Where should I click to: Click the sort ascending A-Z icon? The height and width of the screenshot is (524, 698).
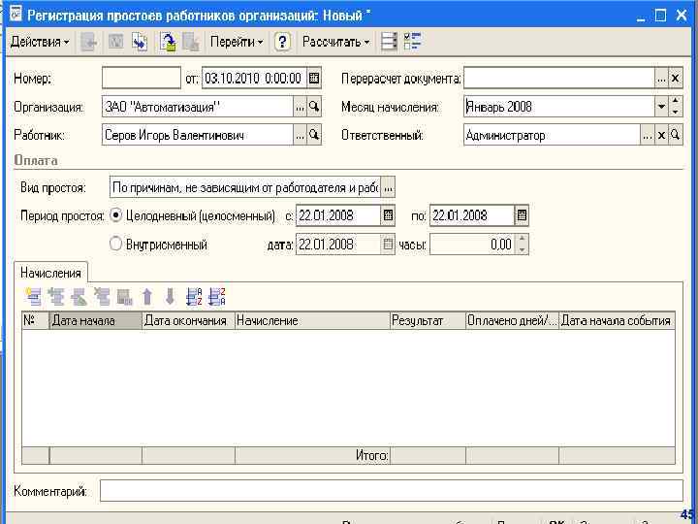tap(194, 297)
